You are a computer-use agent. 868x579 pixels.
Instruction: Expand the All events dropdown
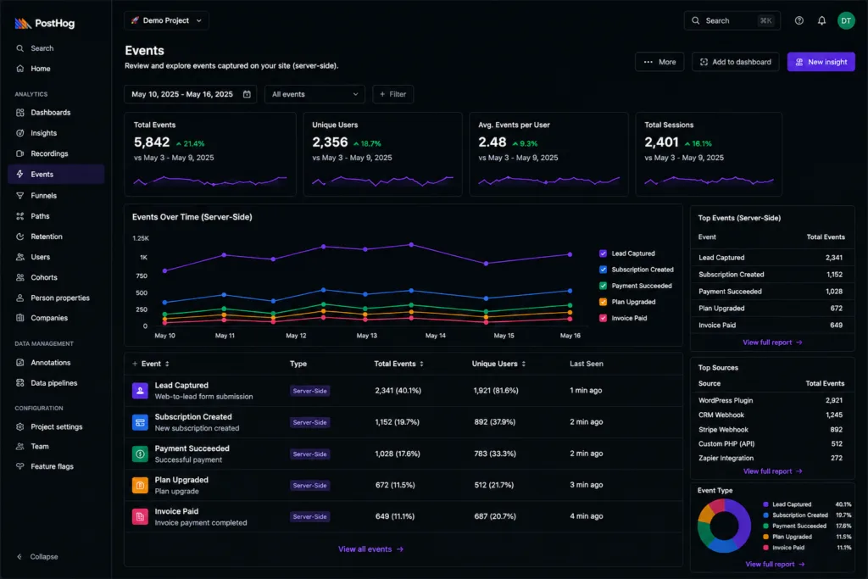[314, 94]
